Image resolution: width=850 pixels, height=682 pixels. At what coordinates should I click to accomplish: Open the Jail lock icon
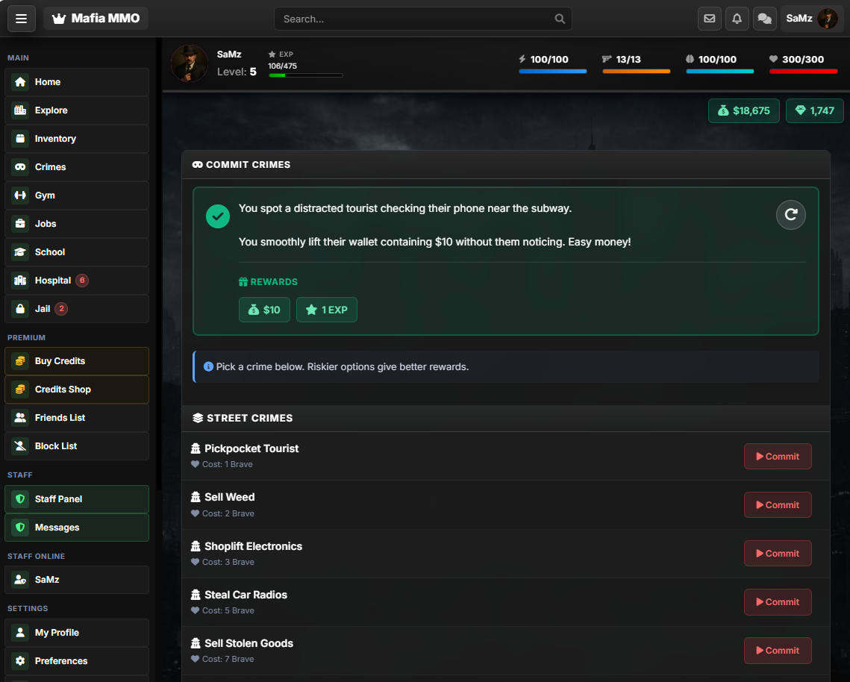point(20,309)
